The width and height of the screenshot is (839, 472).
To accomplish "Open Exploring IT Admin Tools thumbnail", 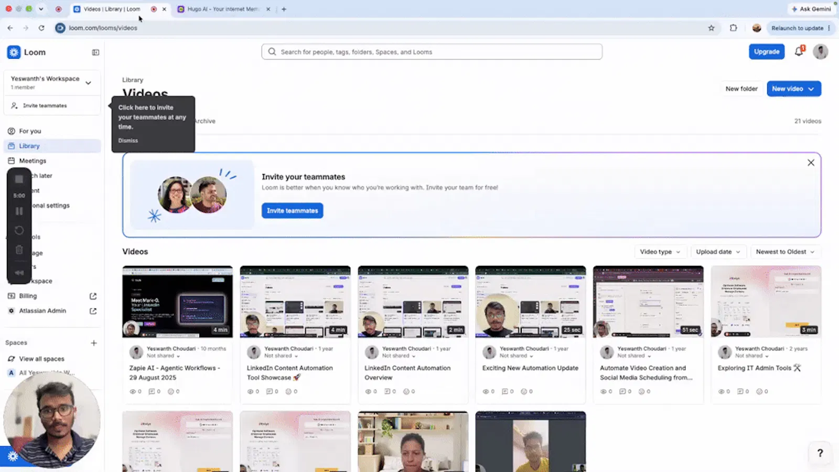I will [x=766, y=302].
